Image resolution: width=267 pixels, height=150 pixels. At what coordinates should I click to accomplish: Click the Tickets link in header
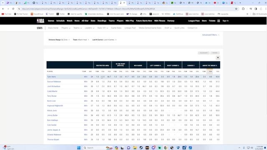tap(212, 21)
